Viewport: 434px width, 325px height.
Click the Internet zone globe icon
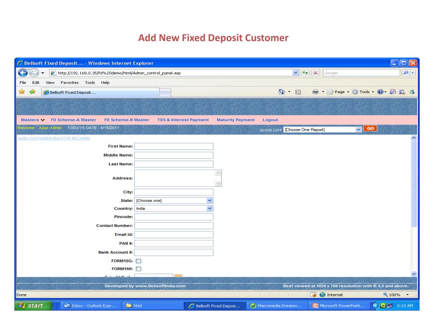click(322, 295)
